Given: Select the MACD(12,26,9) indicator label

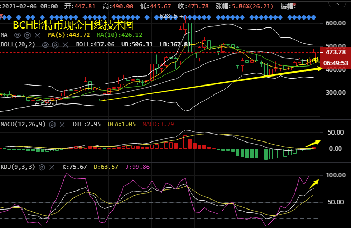Looking at the screenshot, I should (x=23, y=123).
